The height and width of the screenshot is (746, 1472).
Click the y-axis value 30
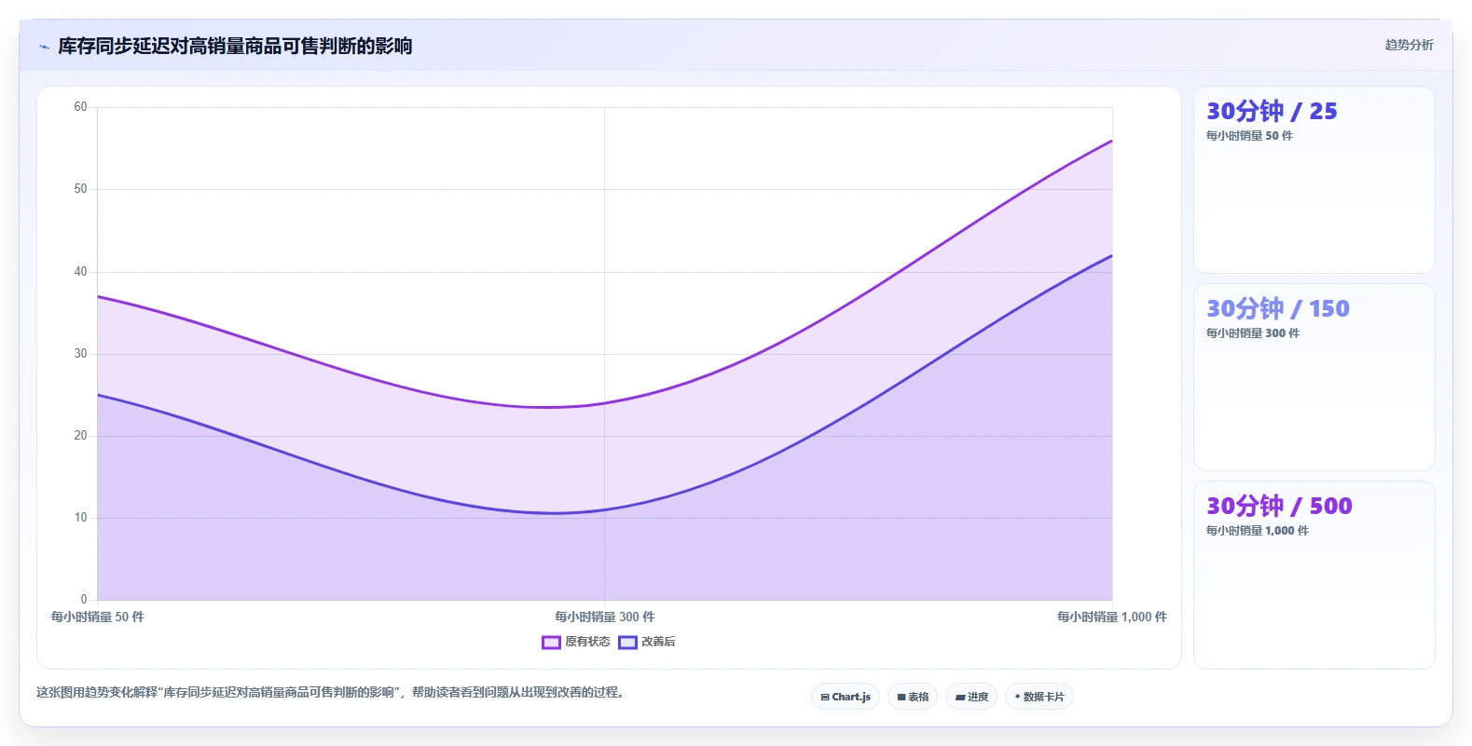[x=80, y=354]
